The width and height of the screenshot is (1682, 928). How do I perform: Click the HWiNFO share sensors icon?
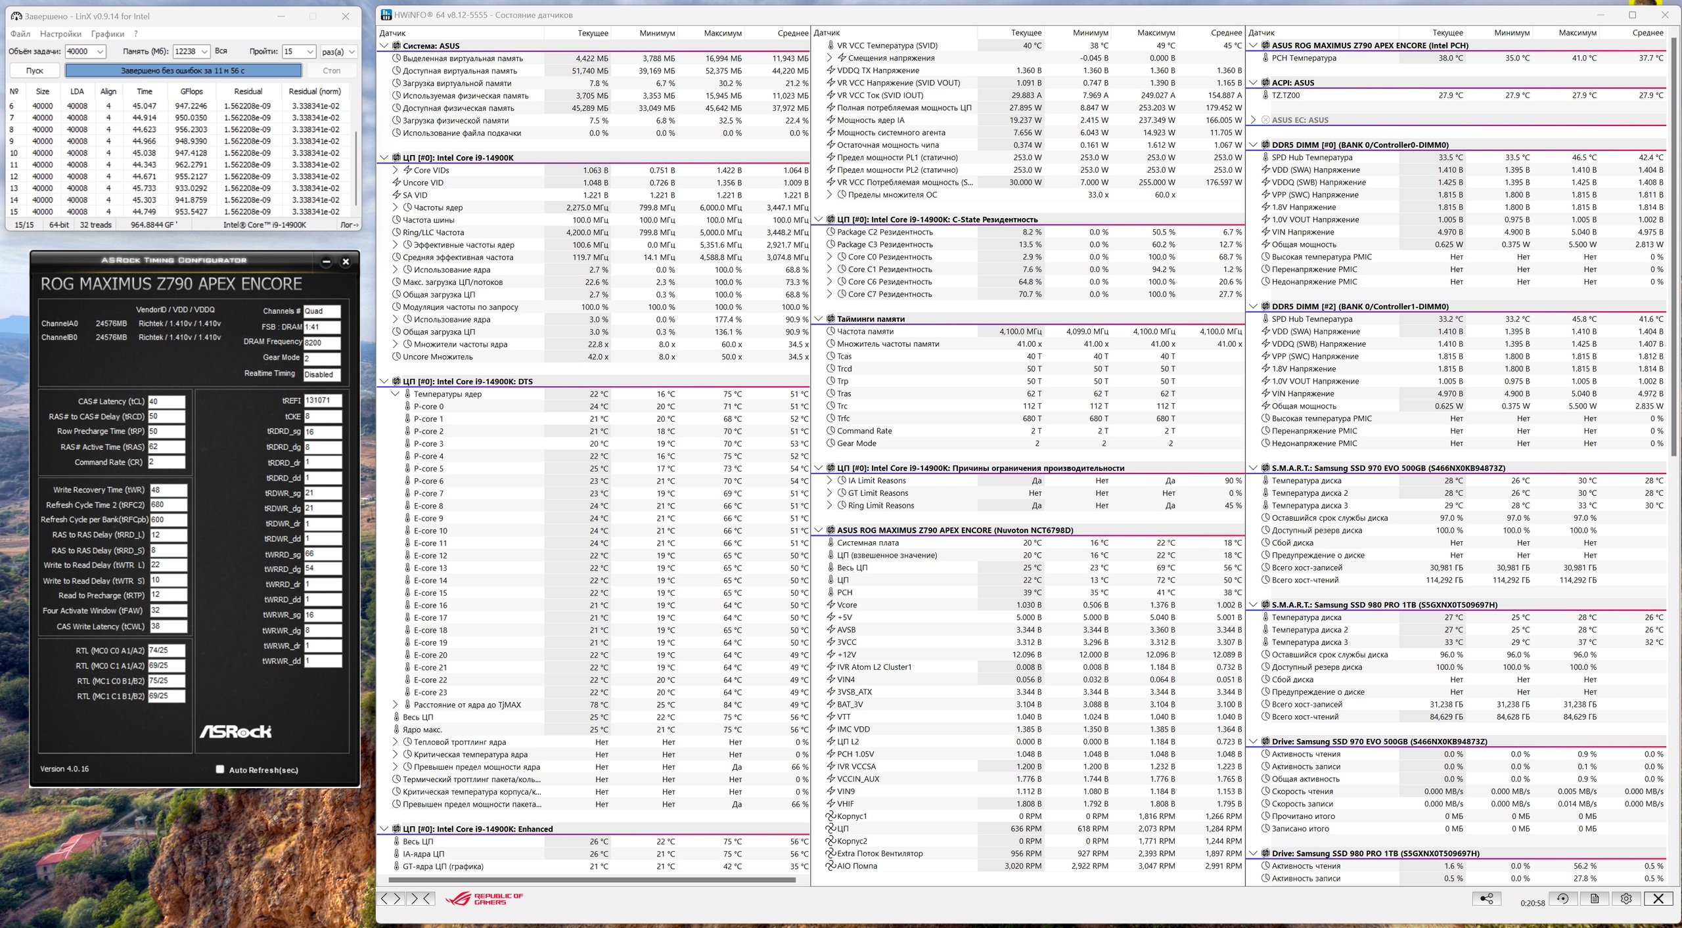[x=1486, y=898]
